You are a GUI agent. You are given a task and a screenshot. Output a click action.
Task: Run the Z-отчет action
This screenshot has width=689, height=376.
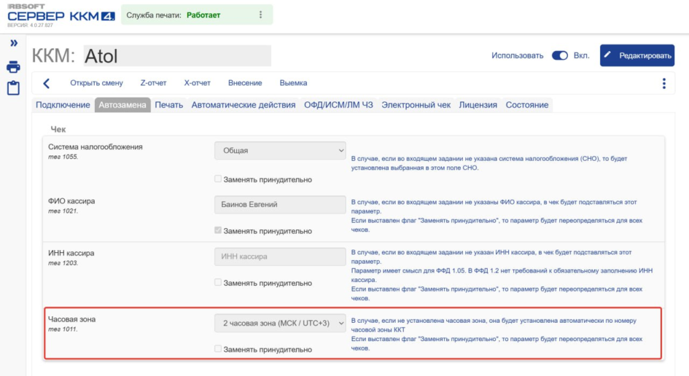153,83
